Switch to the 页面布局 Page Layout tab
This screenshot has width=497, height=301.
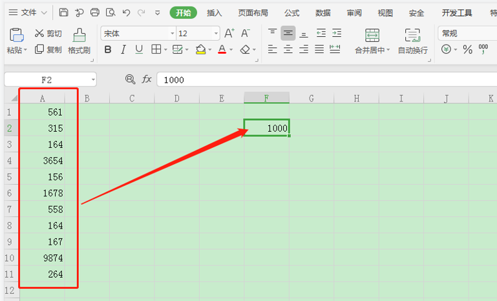coord(253,13)
